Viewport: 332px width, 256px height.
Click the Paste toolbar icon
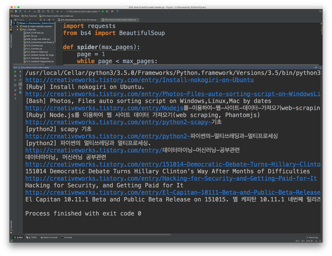point(43,11)
